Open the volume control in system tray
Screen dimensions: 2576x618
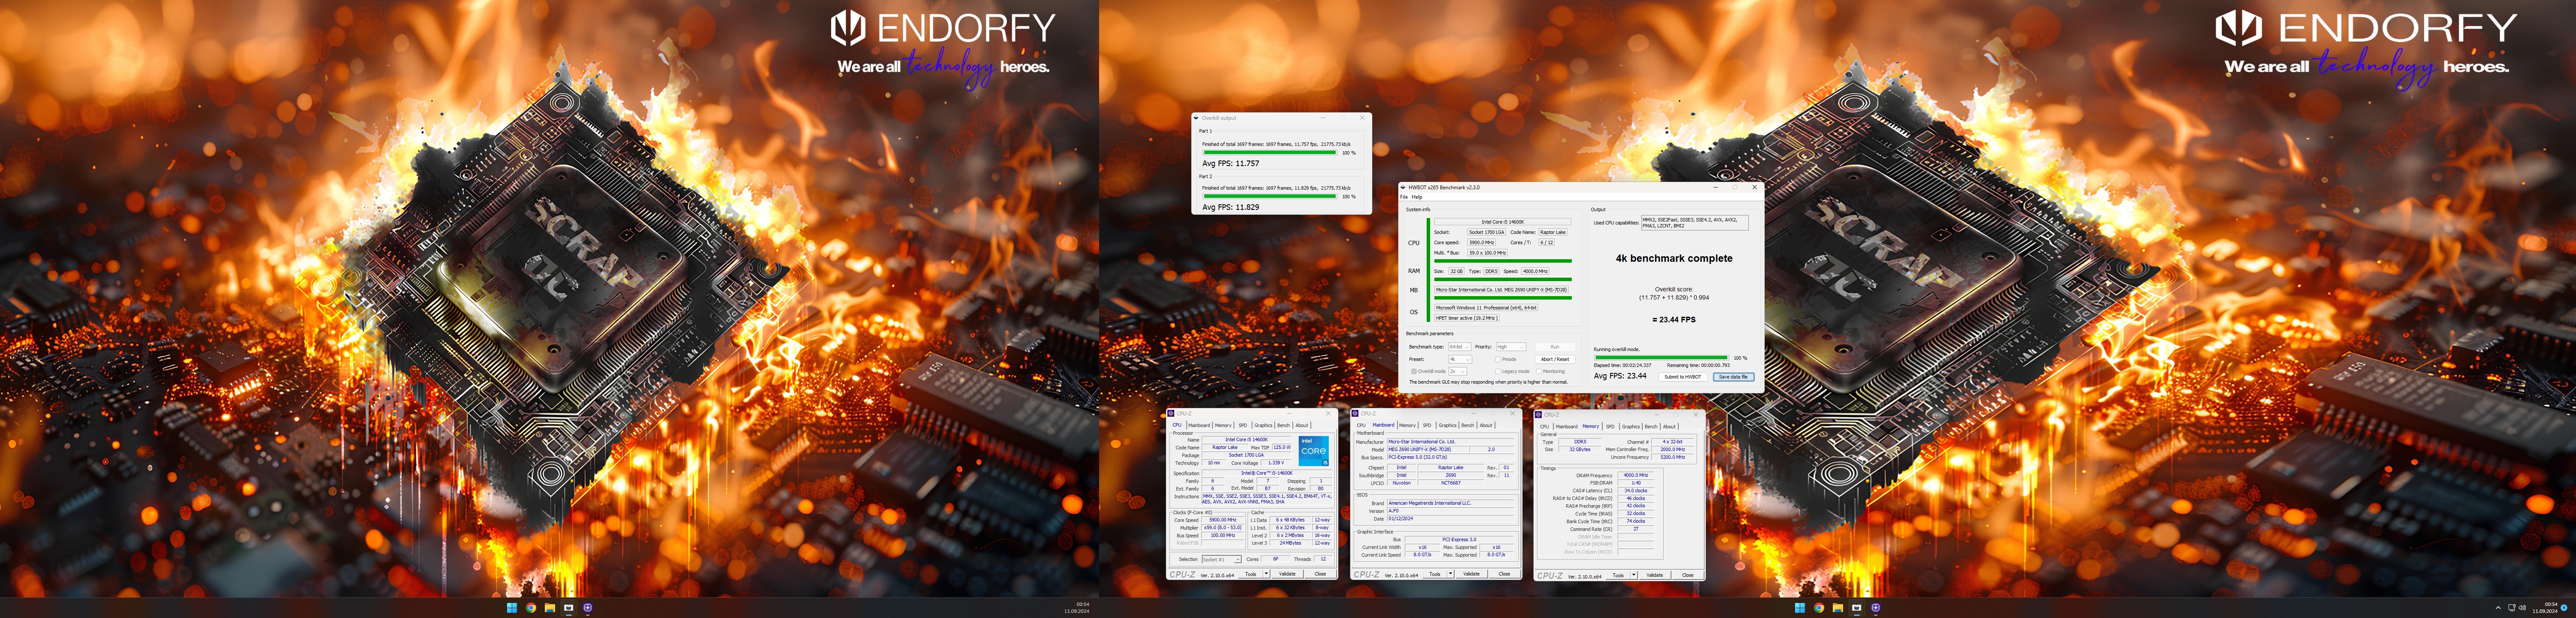click(2522, 608)
